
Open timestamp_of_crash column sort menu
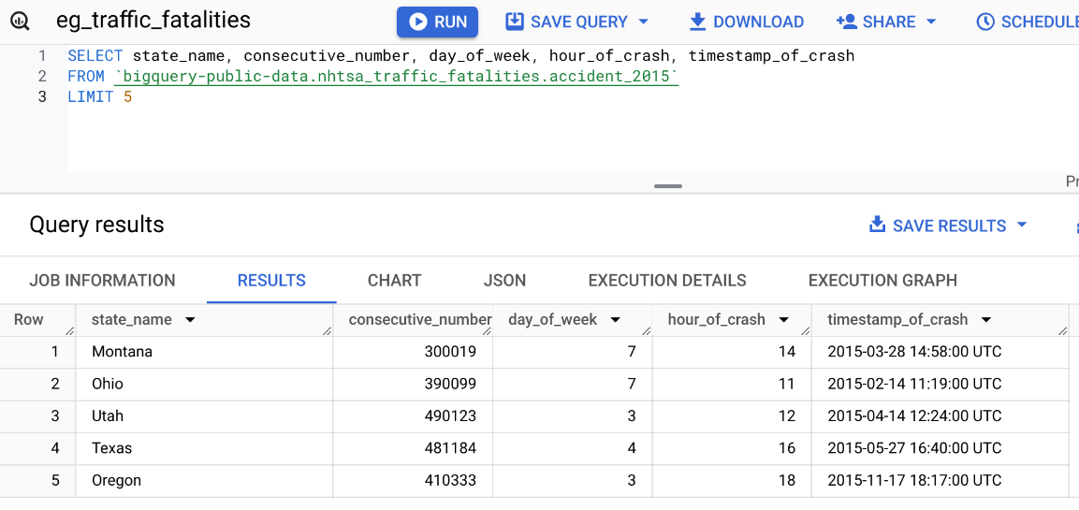click(x=986, y=320)
